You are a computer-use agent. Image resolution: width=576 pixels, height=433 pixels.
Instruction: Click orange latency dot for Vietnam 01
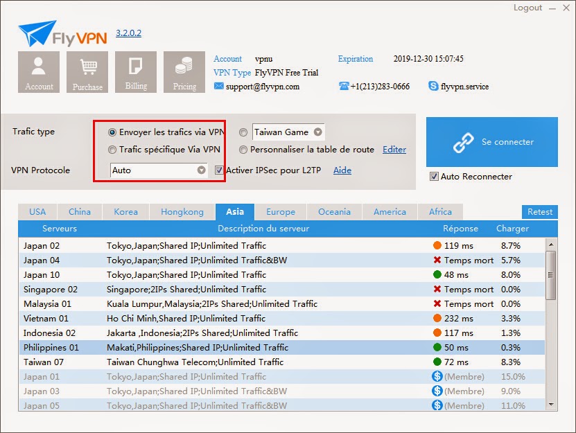coord(437,318)
